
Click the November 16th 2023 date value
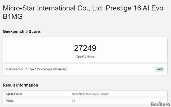tap(85, 94)
